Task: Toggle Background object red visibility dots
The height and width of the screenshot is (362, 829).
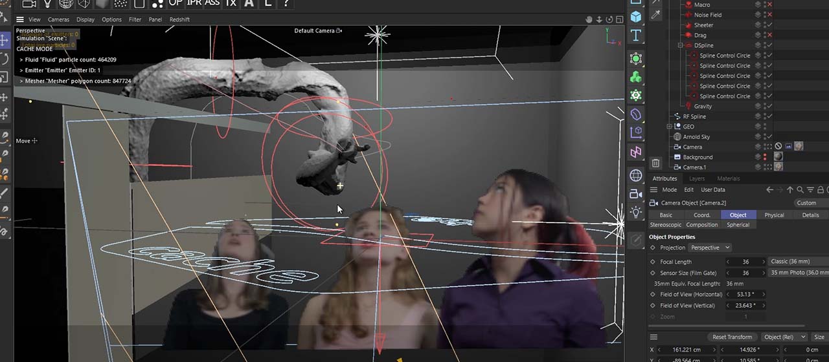Action: coord(765,157)
